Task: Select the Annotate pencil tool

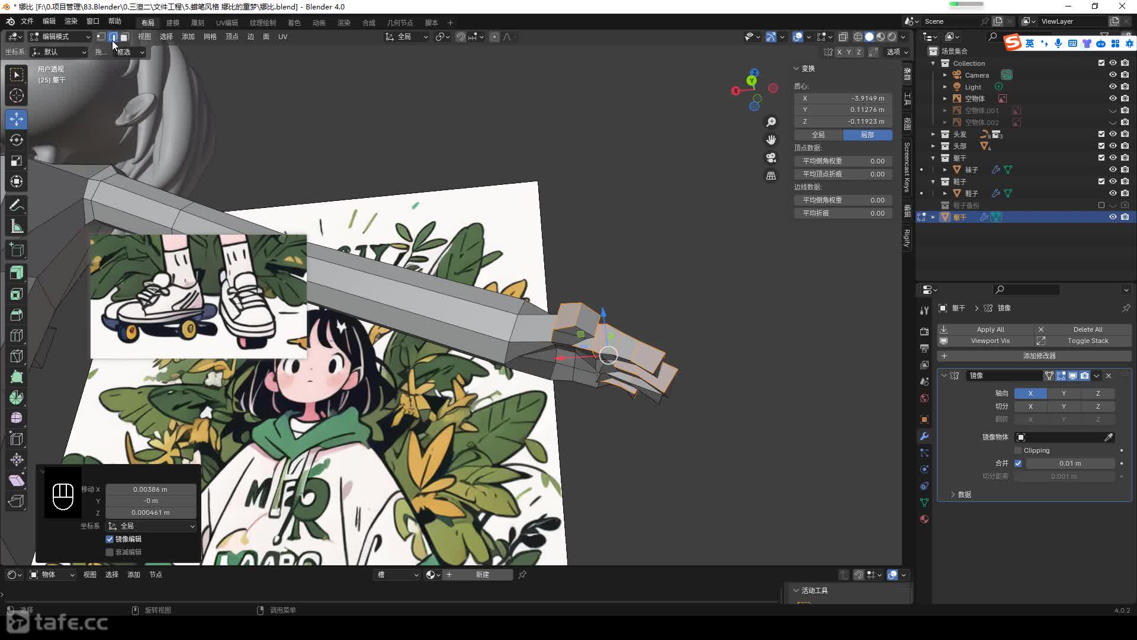Action: pyautogui.click(x=17, y=206)
